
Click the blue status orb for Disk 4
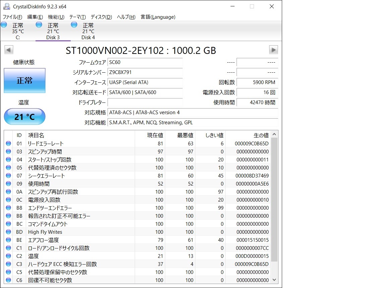(x=74, y=24)
